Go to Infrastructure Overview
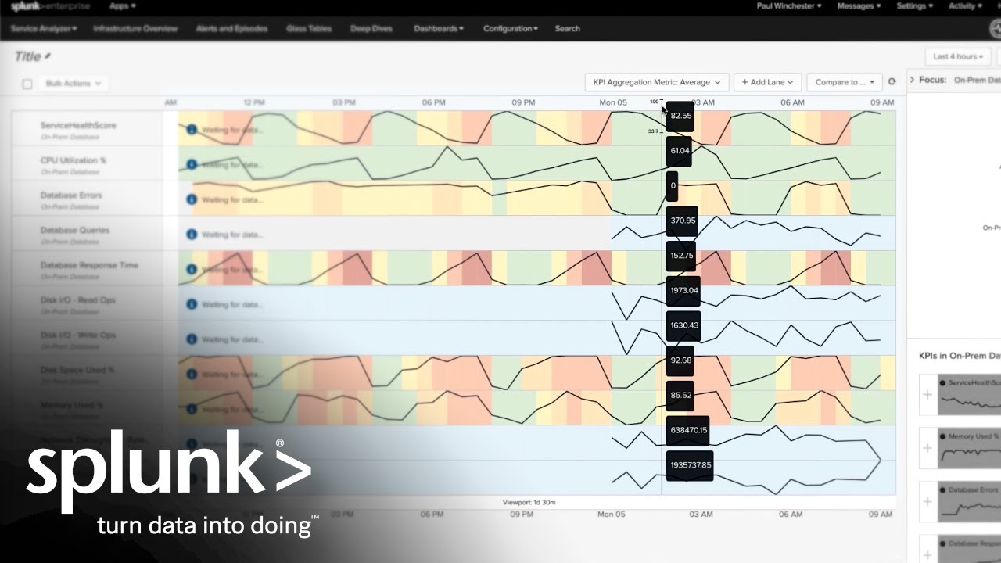The image size is (1001, 563). click(x=135, y=29)
